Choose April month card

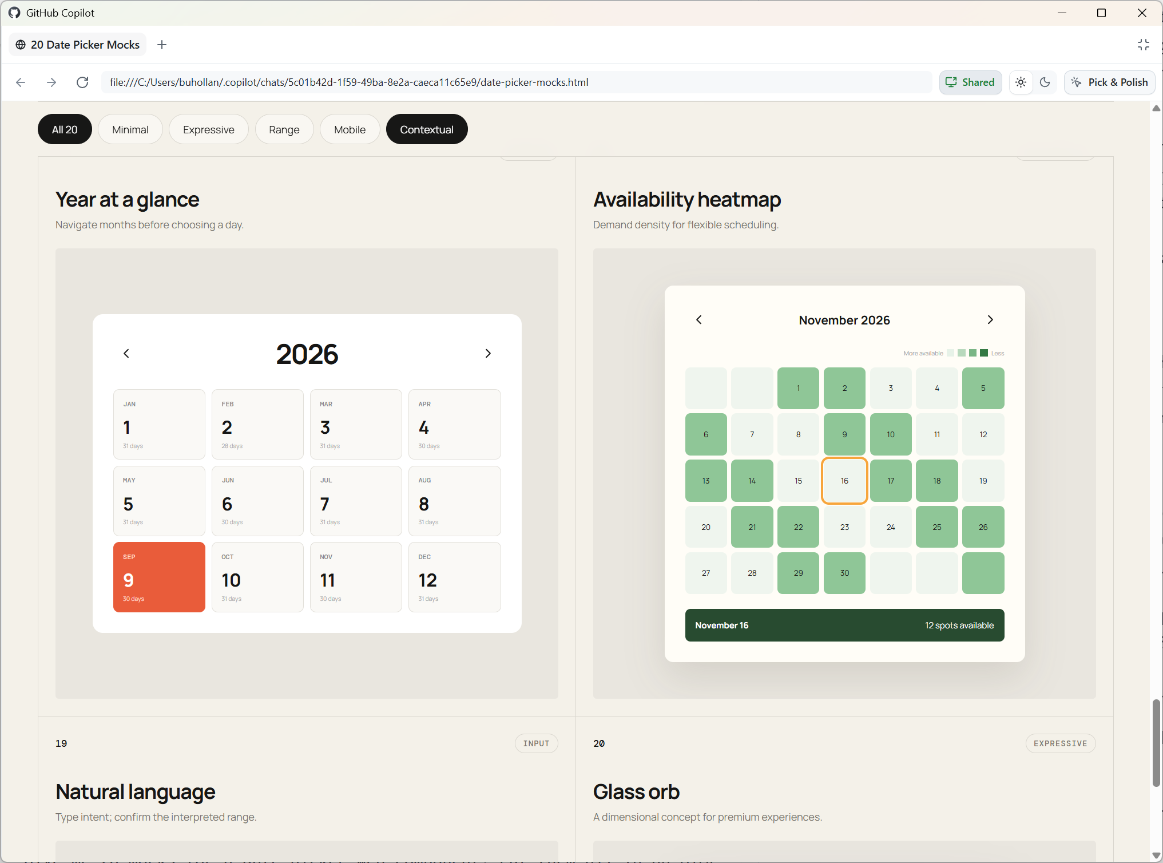[455, 424]
